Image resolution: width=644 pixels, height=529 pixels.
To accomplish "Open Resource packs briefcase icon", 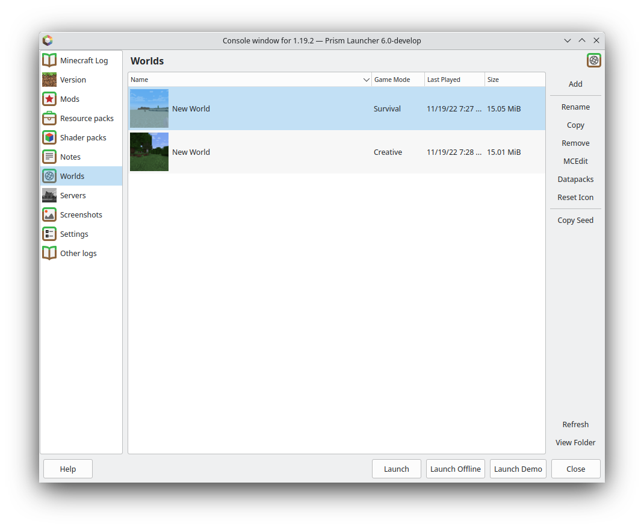I will tap(49, 118).
